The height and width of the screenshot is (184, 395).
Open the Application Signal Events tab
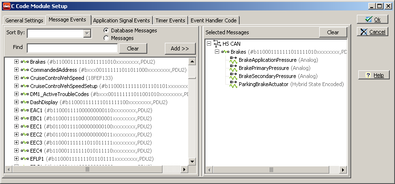(x=122, y=20)
